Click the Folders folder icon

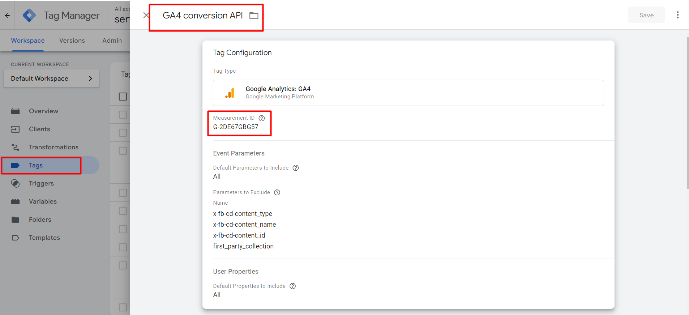(15, 220)
